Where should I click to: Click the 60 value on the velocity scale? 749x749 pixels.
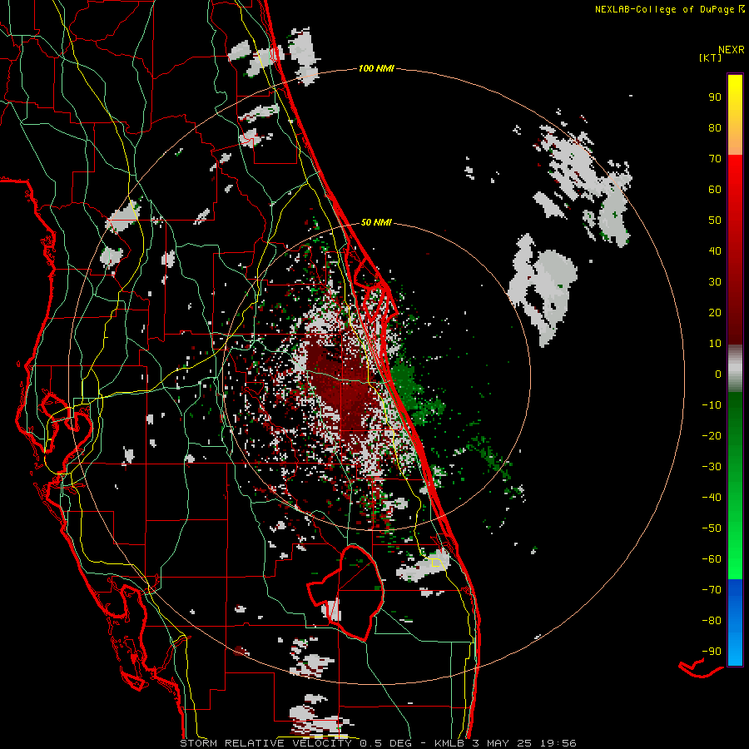coord(715,190)
